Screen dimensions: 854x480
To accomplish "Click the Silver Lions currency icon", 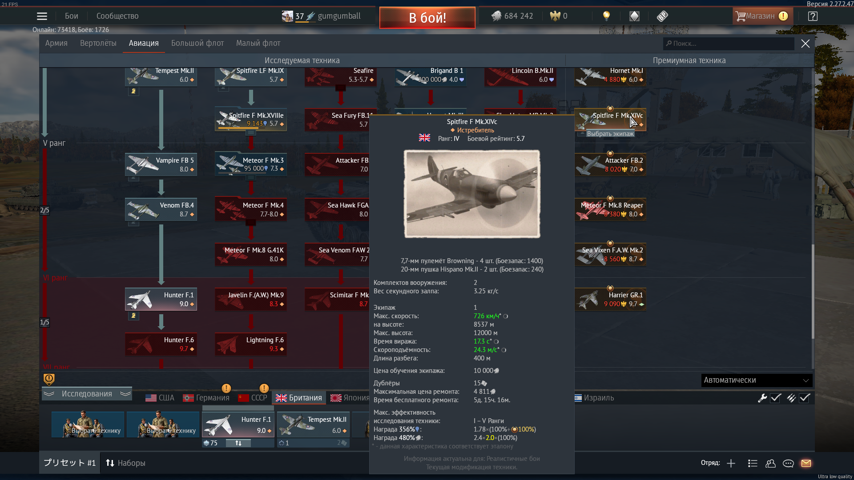I will click(x=496, y=16).
